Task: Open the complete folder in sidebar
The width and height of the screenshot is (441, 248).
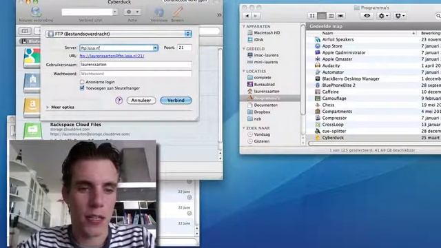Action: click(x=263, y=77)
